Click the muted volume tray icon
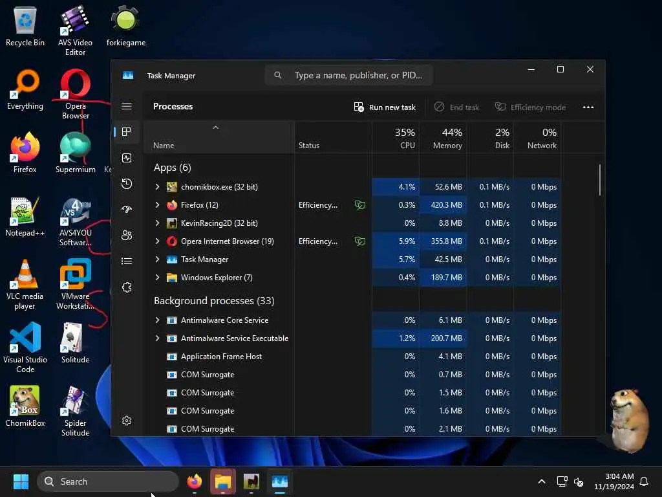This screenshot has height=497, width=662. click(579, 481)
